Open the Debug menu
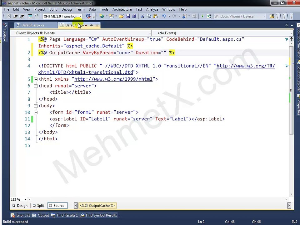The height and width of the screenshot is (225, 300). point(67,9)
